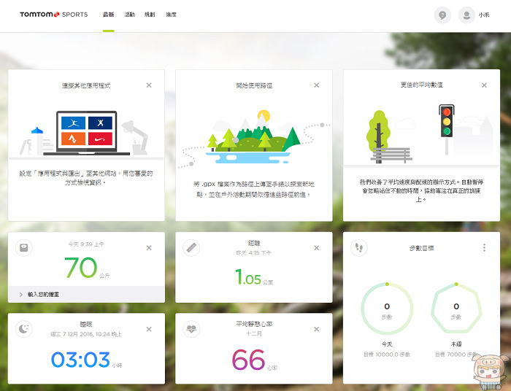Select the 最新 navigation tab
This screenshot has width=511, height=391.
pos(109,15)
